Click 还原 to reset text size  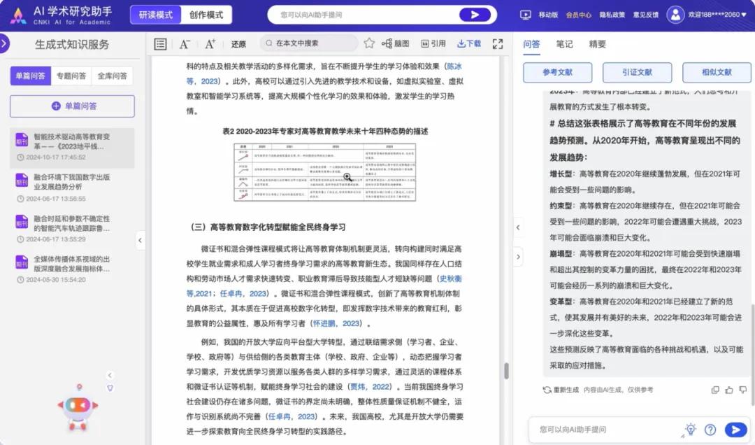coord(238,44)
